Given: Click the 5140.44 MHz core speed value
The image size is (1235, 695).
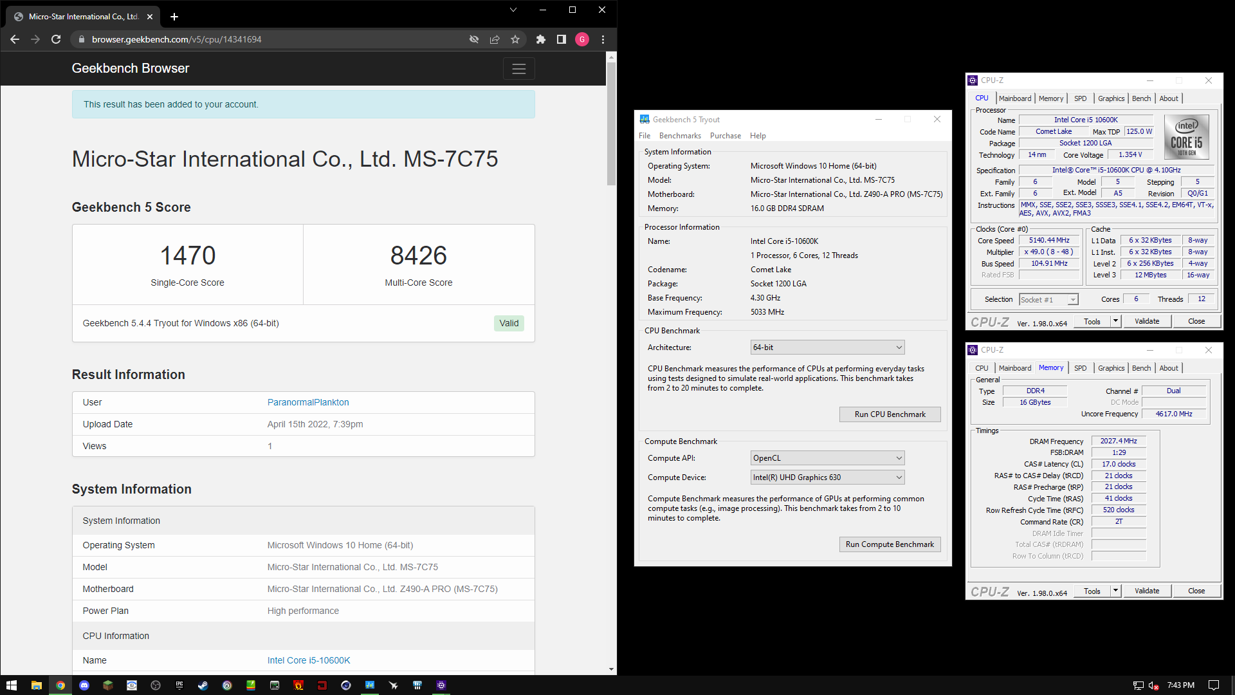Looking at the screenshot, I should 1050,240.
